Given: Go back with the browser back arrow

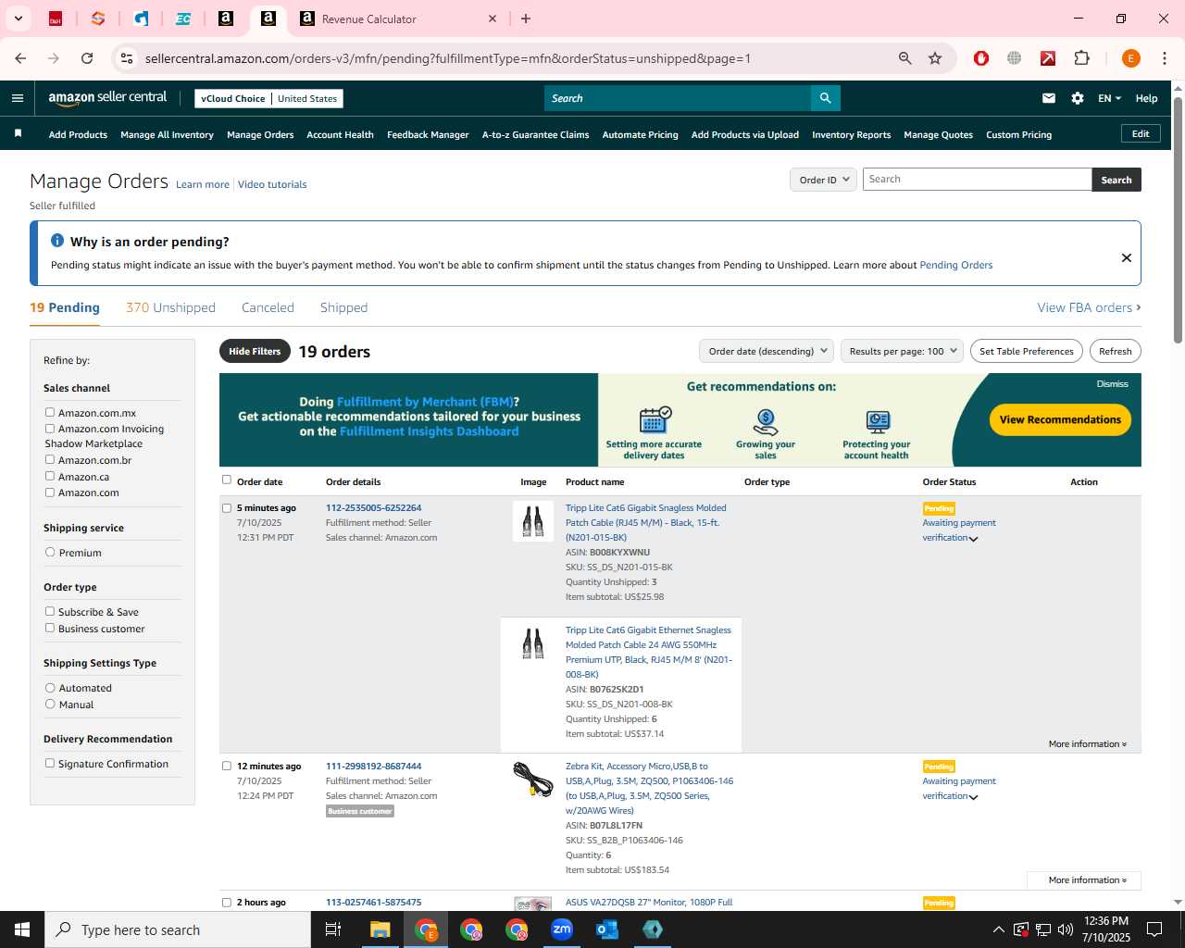Looking at the screenshot, I should [20, 58].
